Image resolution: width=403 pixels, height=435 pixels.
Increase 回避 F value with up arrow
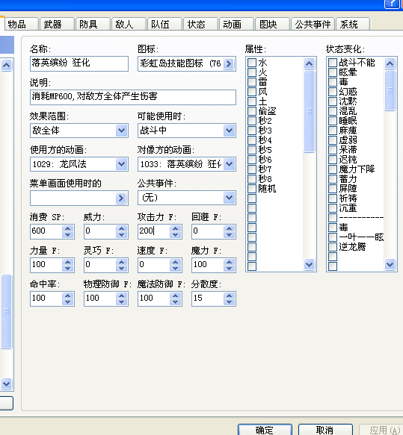coord(229,228)
